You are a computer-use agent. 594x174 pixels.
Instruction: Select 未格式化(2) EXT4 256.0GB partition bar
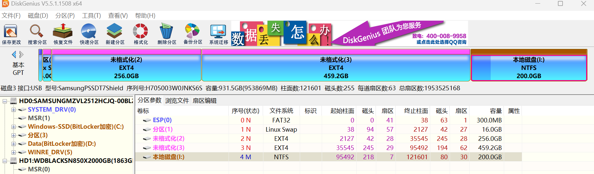(x=126, y=65)
